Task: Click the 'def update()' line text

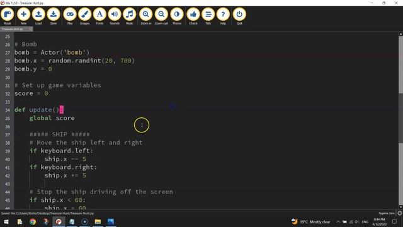Action: (x=38, y=110)
